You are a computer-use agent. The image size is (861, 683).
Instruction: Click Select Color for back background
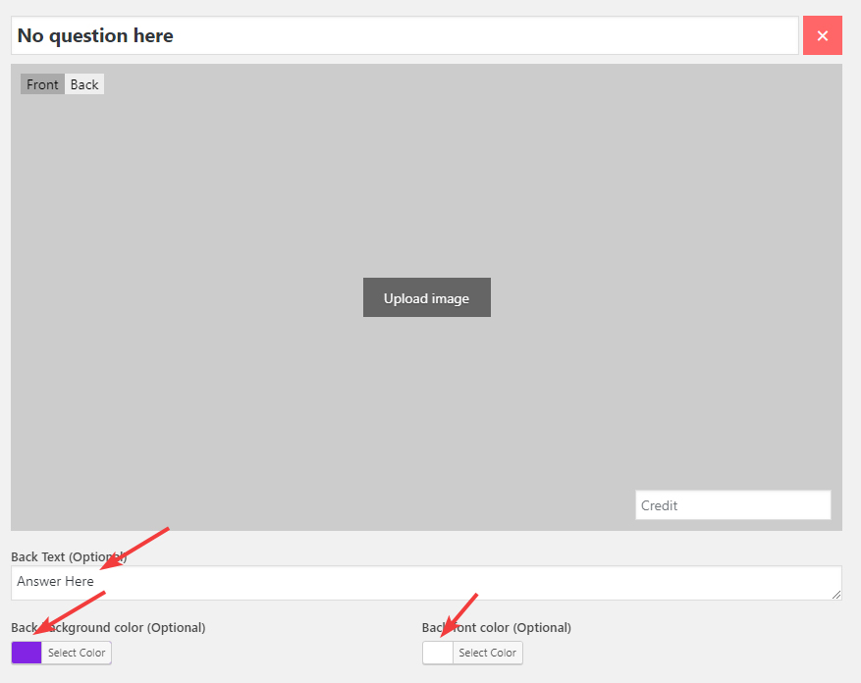pos(77,653)
